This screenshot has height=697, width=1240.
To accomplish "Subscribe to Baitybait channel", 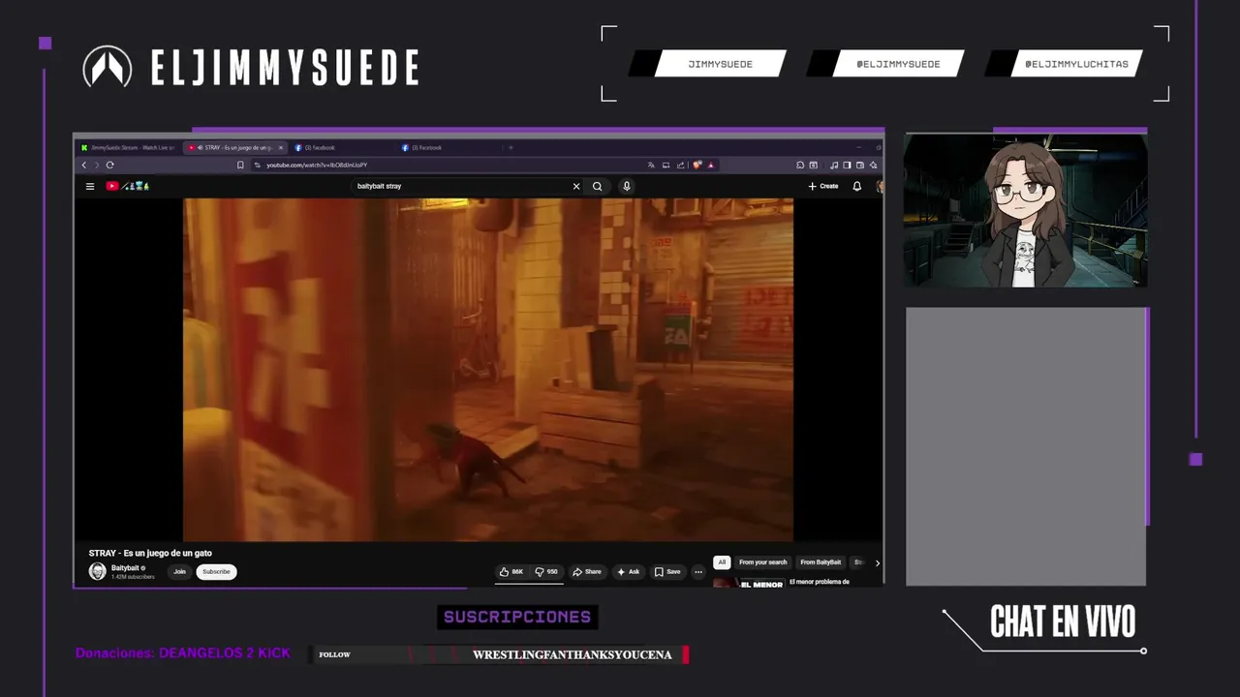I will 216,572.
